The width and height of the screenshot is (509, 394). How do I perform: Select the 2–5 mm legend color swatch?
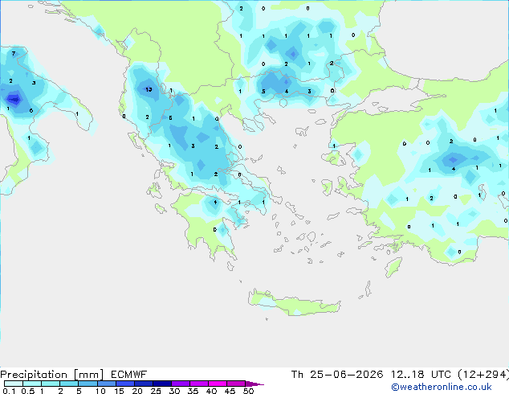click(x=69, y=384)
